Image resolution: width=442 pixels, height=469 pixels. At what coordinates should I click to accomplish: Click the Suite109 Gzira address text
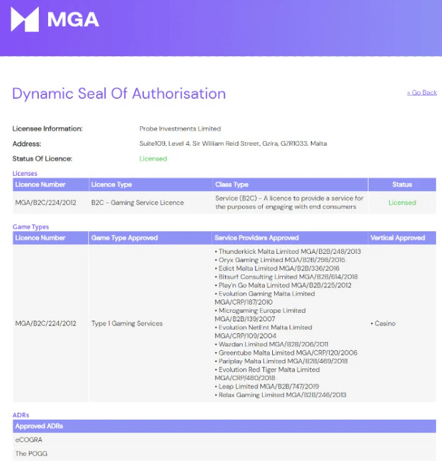coord(233,144)
